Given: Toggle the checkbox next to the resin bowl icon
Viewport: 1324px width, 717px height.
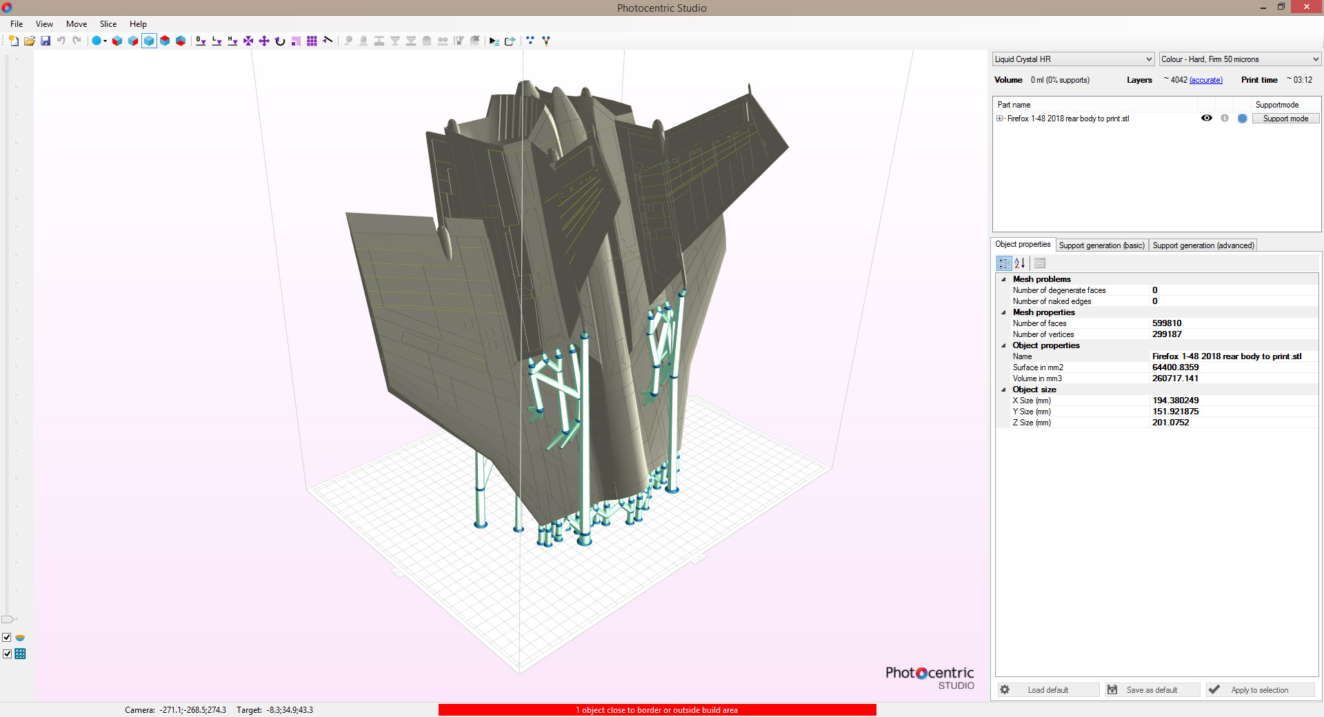Looking at the screenshot, I should pos(7,638).
